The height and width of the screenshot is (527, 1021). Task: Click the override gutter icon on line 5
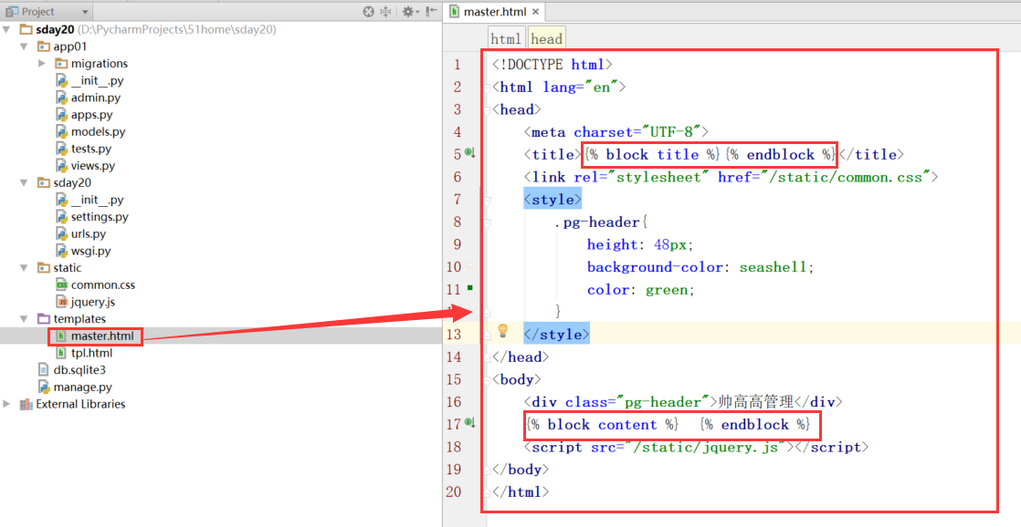pyautogui.click(x=470, y=153)
